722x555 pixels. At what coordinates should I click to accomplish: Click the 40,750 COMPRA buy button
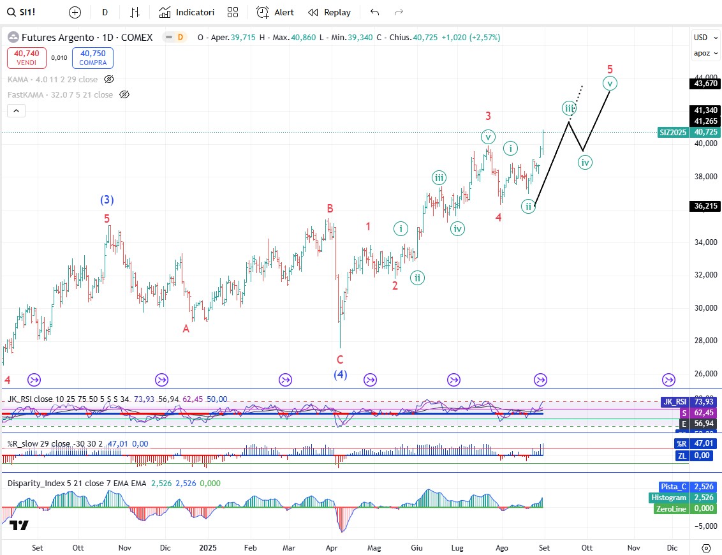92,58
